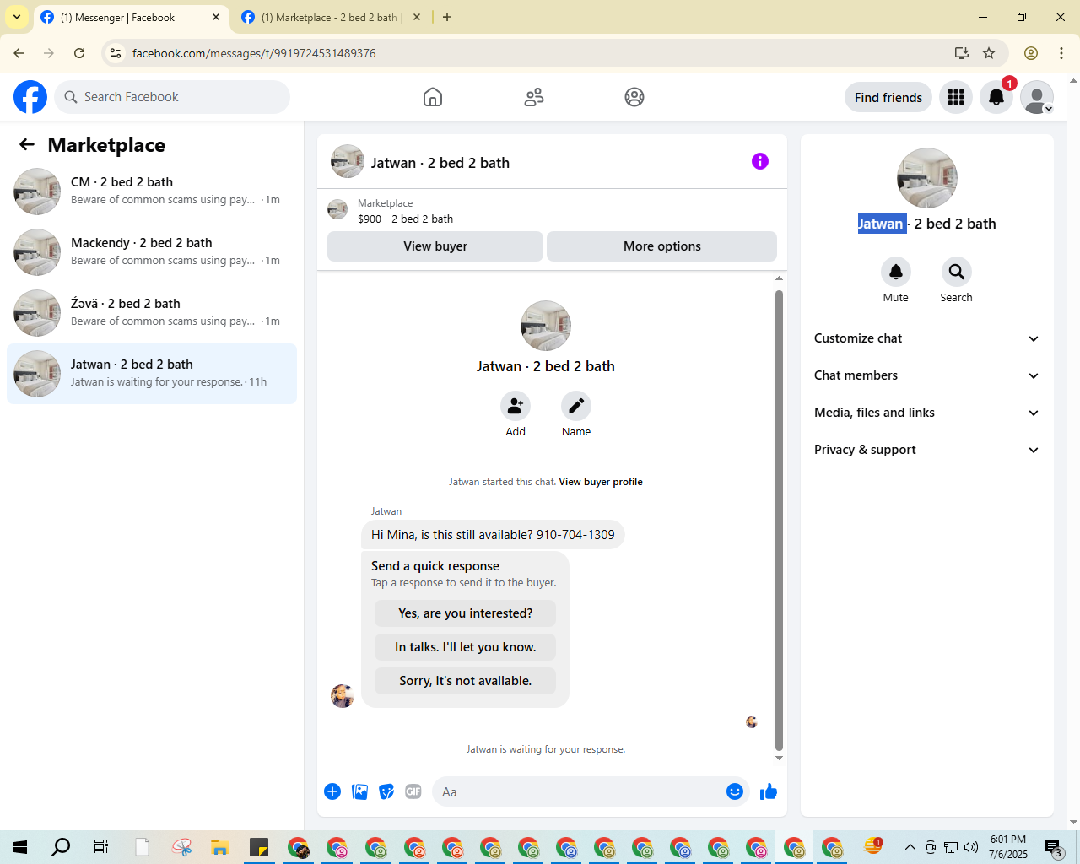Choose a sticker icon in composer

(387, 791)
